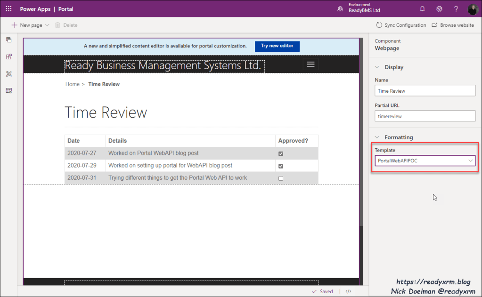Check Approved box for 2020-07-31 row
The height and width of the screenshot is (297, 482).
[281, 178]
